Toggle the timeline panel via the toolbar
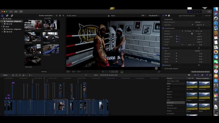Image resolution: width=219 pixels, height=123 pixels. (x=194, y=12)
